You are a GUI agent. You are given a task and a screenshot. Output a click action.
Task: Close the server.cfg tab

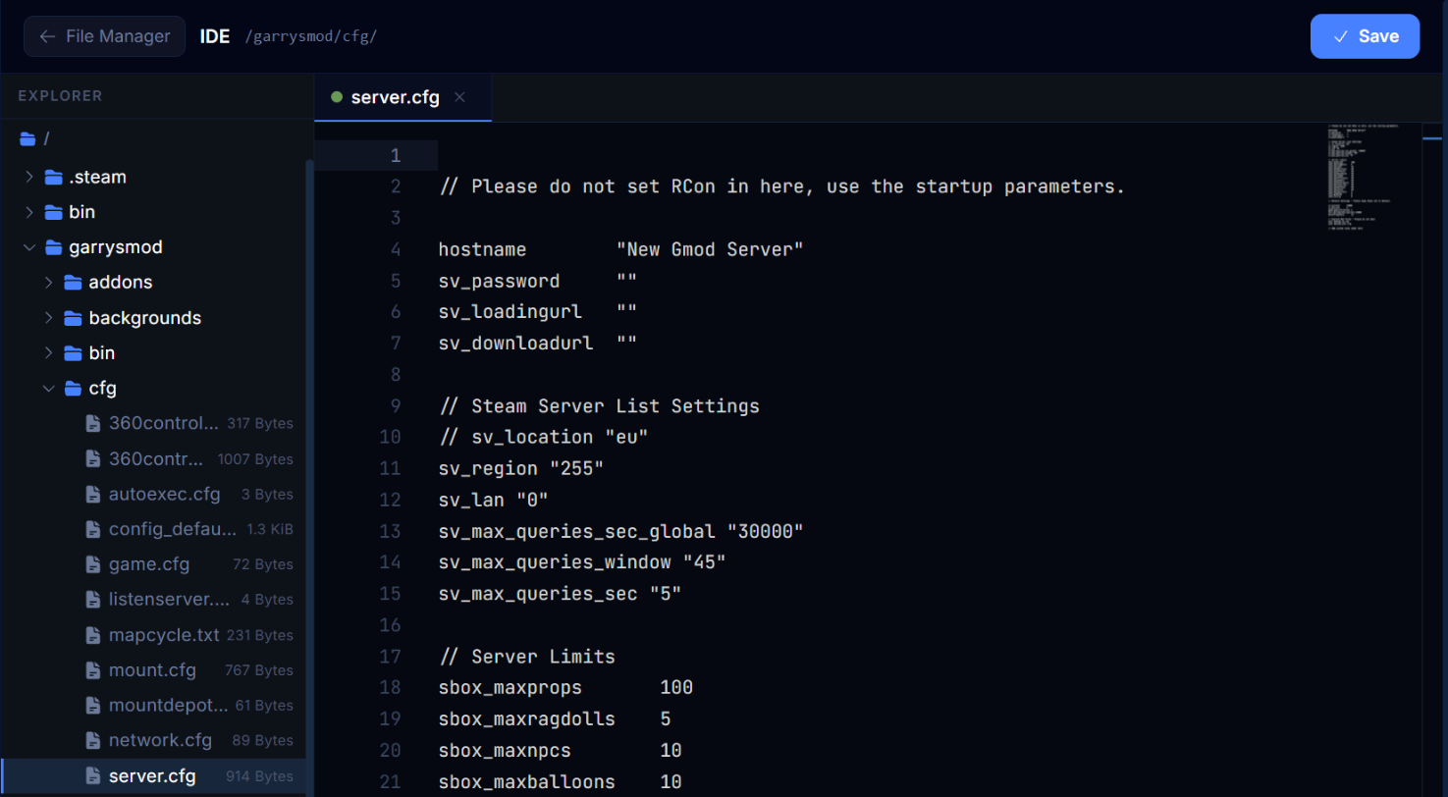tap(459, 97)
